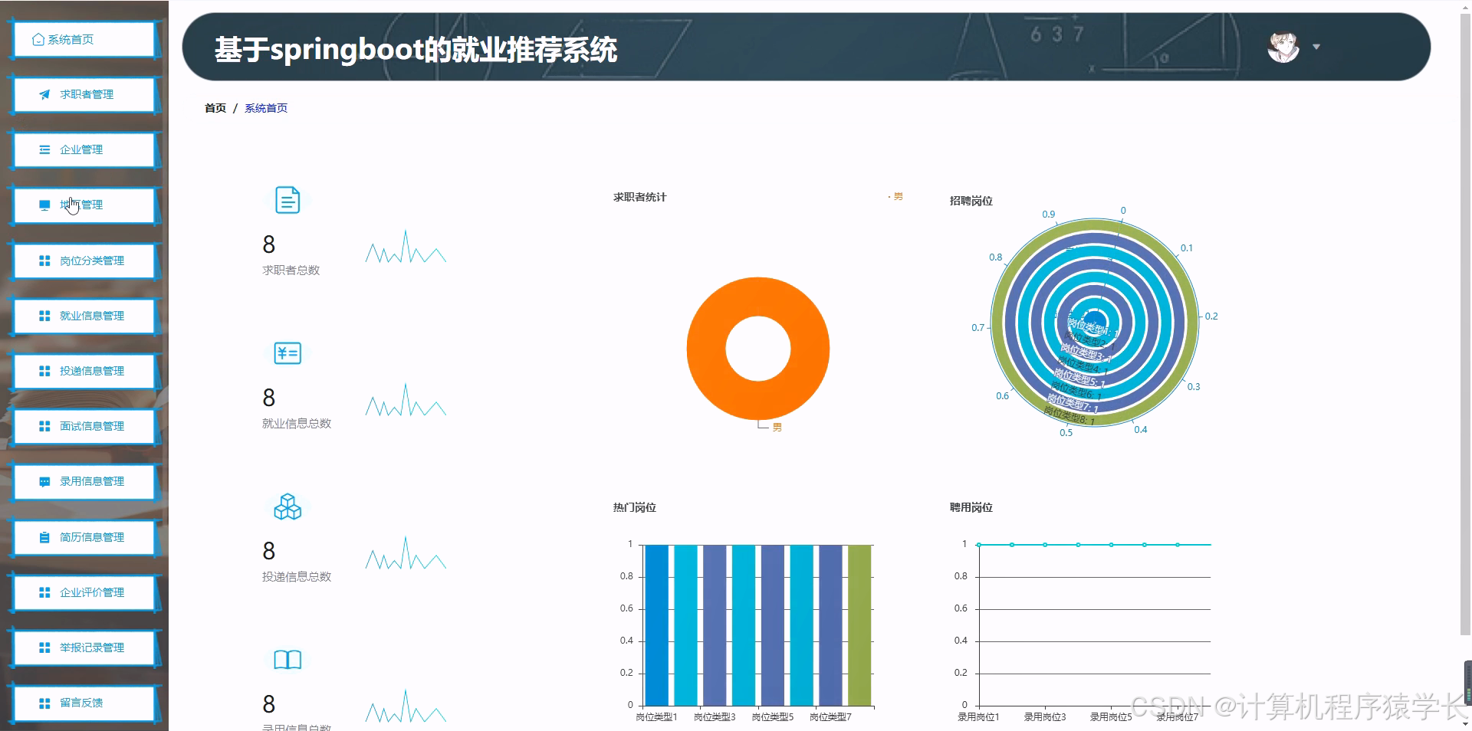Viewport: 1472px width, 731px height.
Task: Click the chat bubble icon for 录用信息管理
Action: point(44,482)
